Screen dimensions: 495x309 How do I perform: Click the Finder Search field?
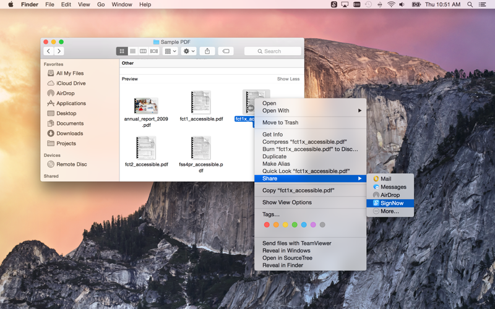273,51
